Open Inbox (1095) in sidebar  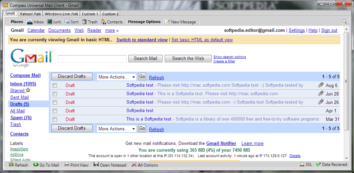pyautogui.click(x=23, y=84)
